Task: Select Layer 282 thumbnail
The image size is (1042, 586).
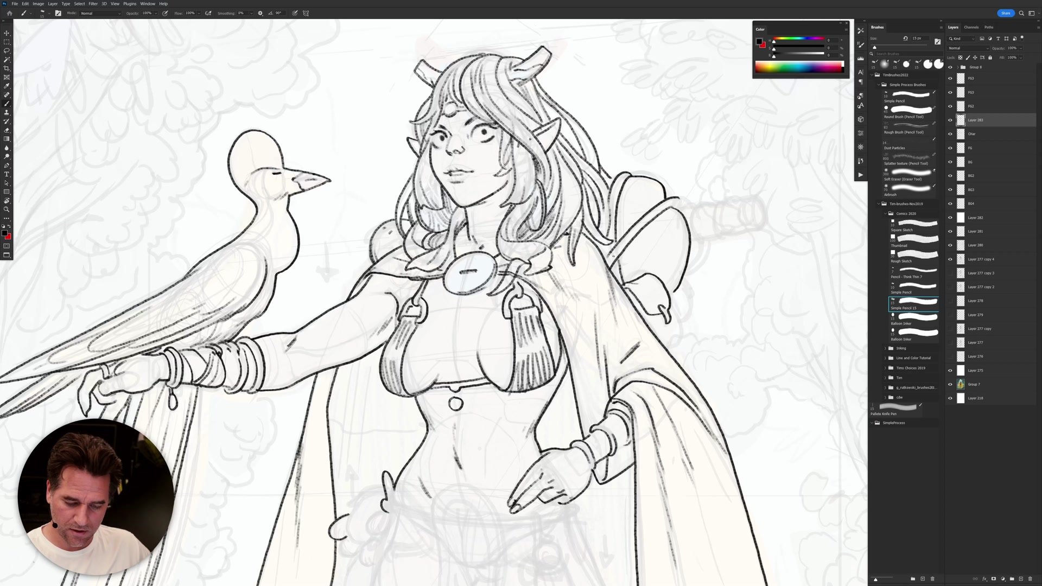Action: [961, 218]
